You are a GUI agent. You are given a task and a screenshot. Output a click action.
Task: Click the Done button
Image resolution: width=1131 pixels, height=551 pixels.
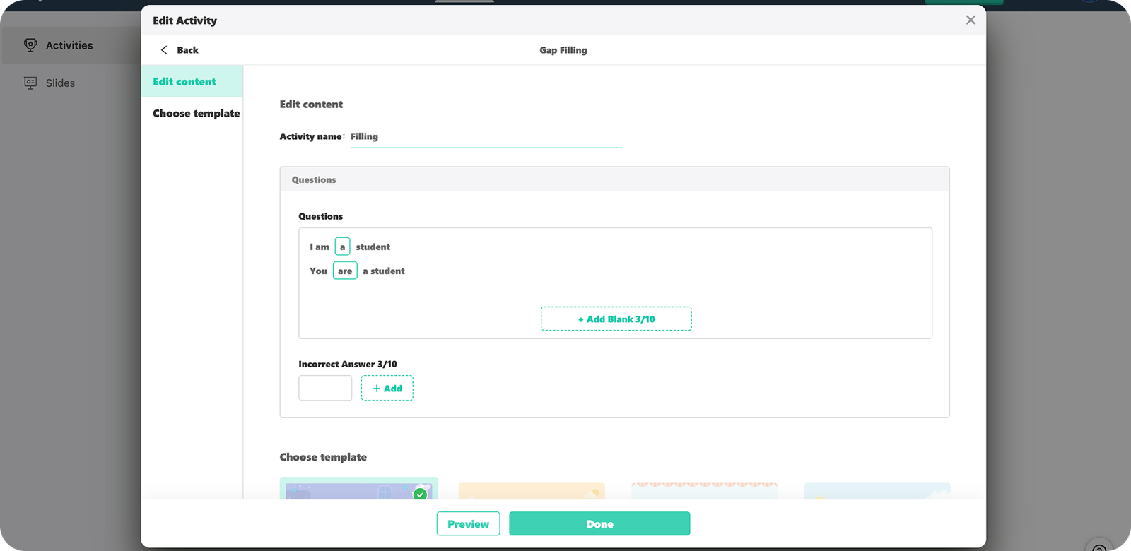click(x=599, y=524)
